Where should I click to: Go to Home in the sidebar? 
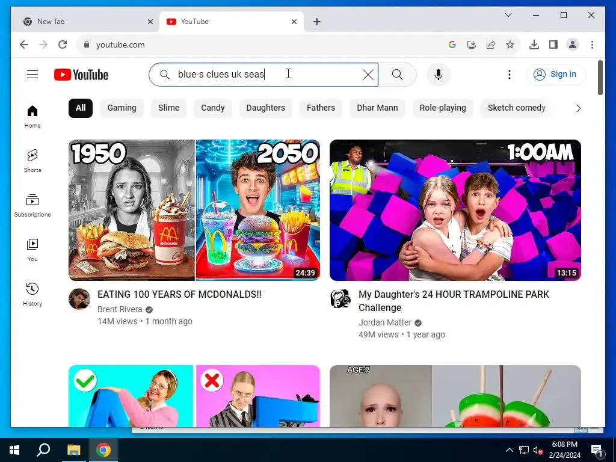32,117
